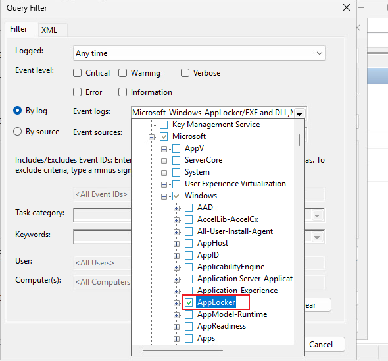Switch to the XML tab
The width and height of the screenshot is (388, 361).
pos(49,30)
